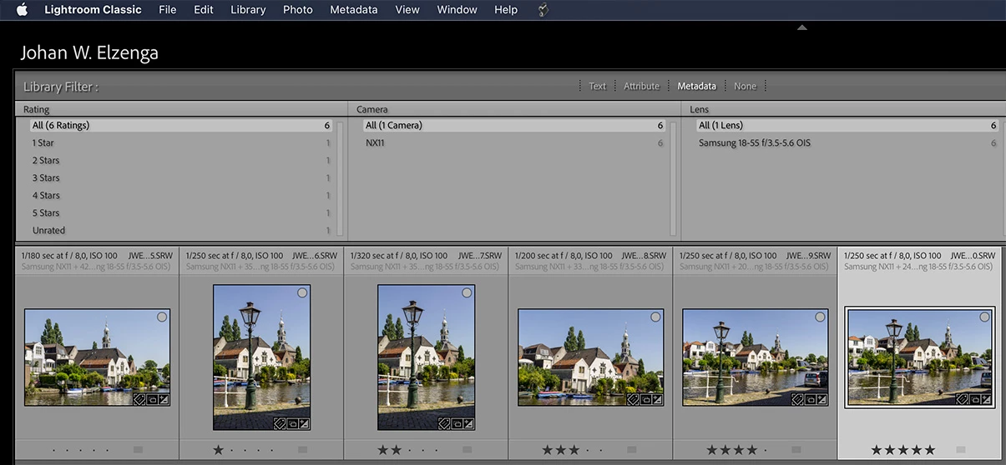
Task: Filter by 'Unrated' row in Rating column
Action: click(181, 230)
